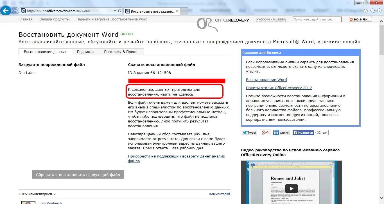
Task: Click the site search input field
Action: (317, 19)
